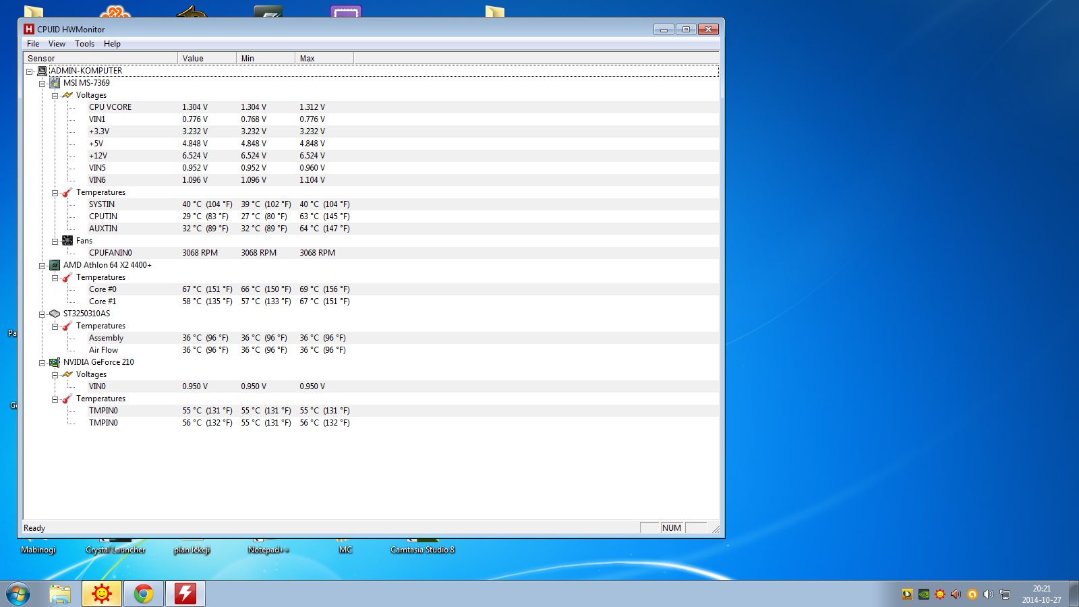Click the Crystal Launcher desktop shortcut label
The height and width of the screenshot is (607, 1079).
pyautogui.click(x=115, y=550)
